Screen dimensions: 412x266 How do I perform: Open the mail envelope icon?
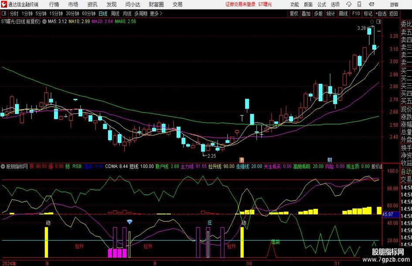(371, 4)
